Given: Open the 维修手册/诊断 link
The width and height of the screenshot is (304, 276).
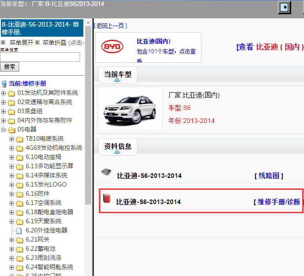Looking at the screenshot, I should [x=278, y=202].
